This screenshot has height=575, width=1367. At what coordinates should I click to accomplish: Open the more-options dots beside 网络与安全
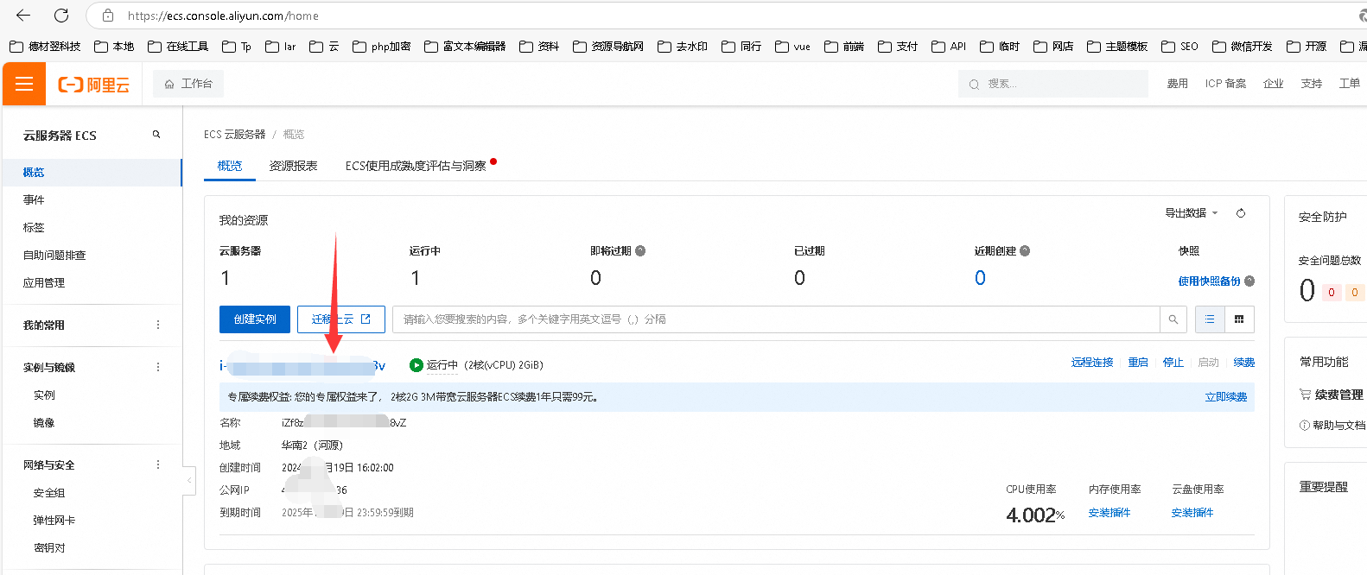158,464
